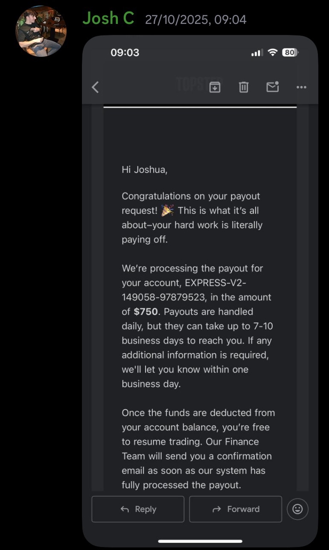Delete the email using the trash icon
329x550 pixels.
point(243,87)
